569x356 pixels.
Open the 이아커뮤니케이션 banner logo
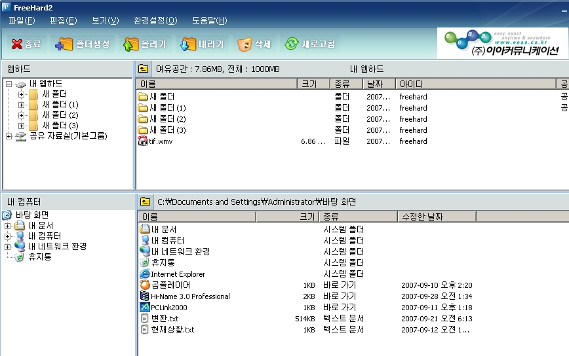502,43
